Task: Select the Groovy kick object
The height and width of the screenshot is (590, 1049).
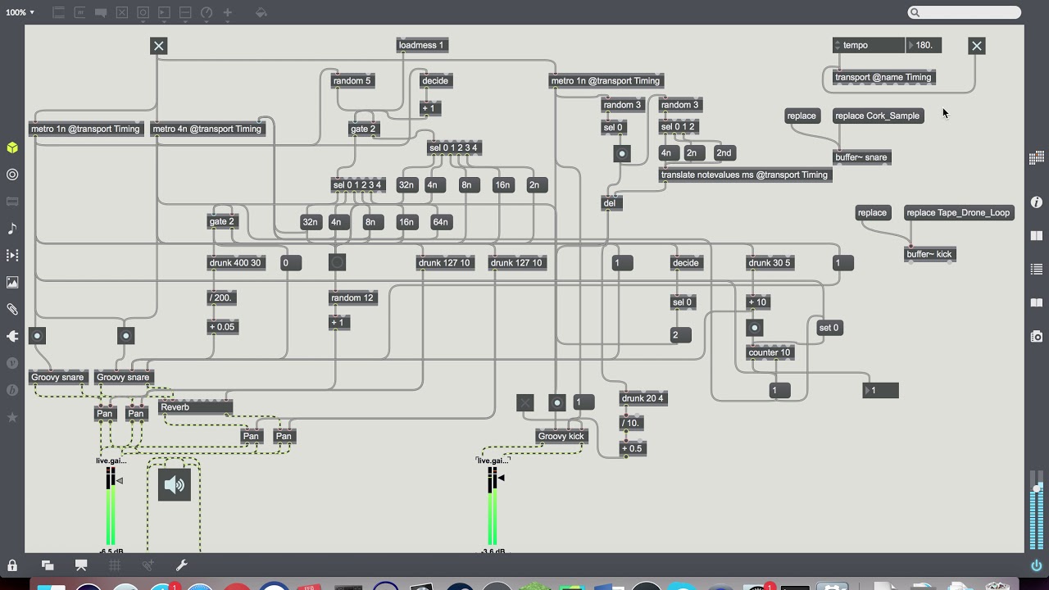Action: coord(561,437)
